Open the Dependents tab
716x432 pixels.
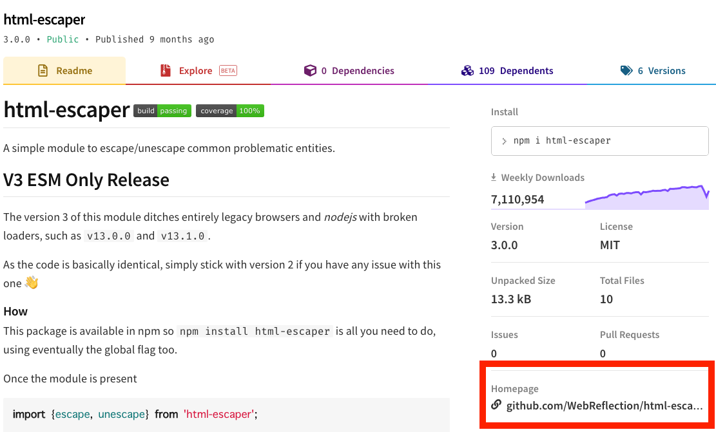[516, 70]
